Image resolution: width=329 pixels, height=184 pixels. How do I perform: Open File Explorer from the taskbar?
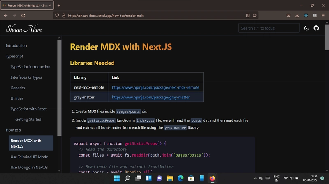tap(170, 178)
